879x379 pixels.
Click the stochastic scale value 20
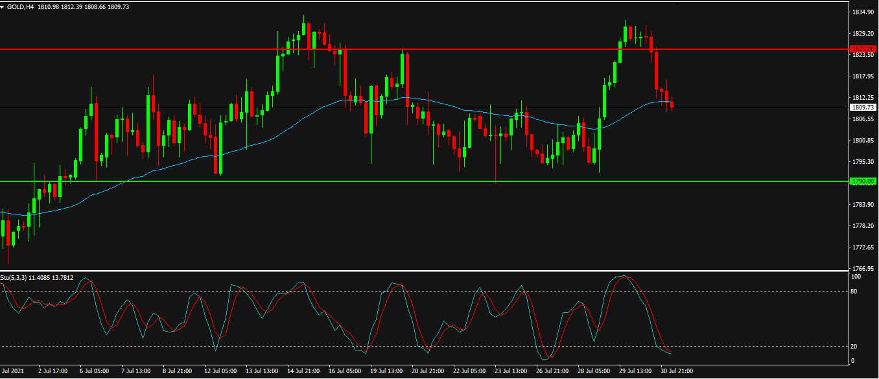click(854, 347)
